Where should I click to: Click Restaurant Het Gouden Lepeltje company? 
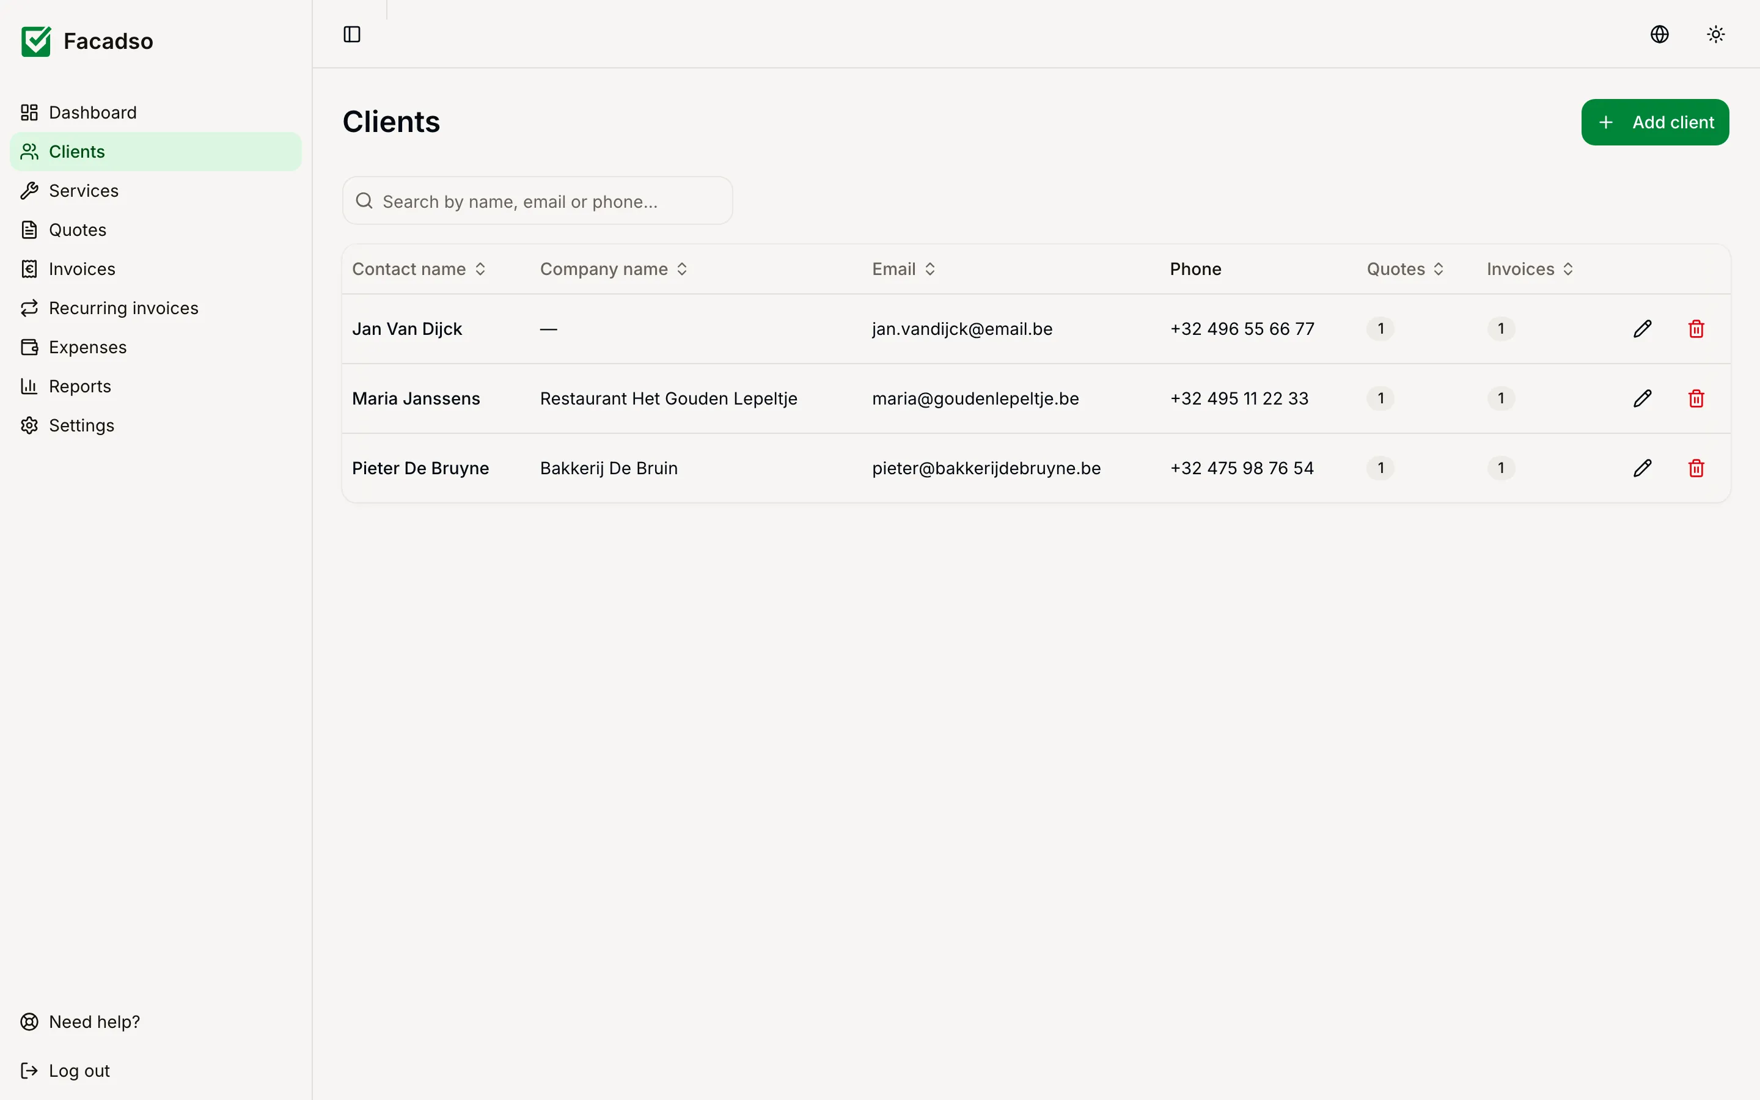[x=669, y=398]
